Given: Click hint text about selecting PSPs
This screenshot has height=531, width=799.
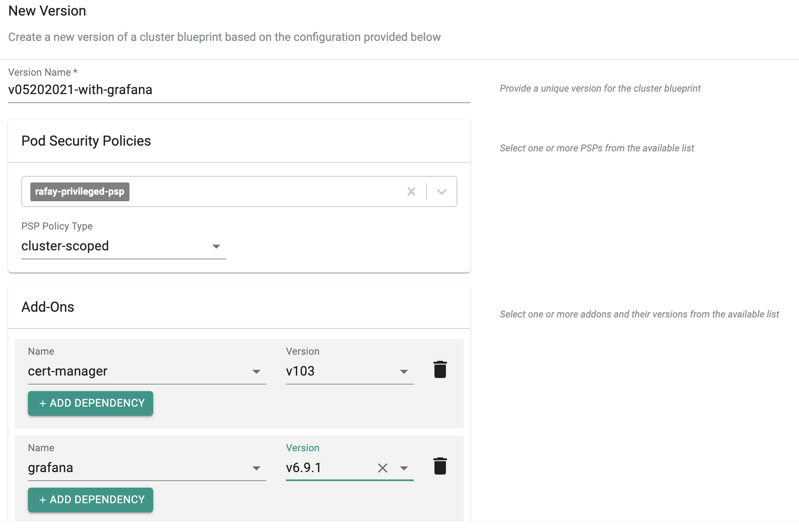Looking at the screenshot, I should pyautogui.click(x=597, y=148).
